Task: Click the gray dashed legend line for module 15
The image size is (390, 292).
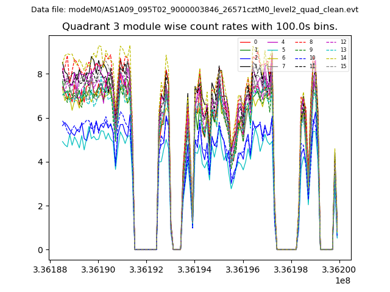Action: coord(330,66)
